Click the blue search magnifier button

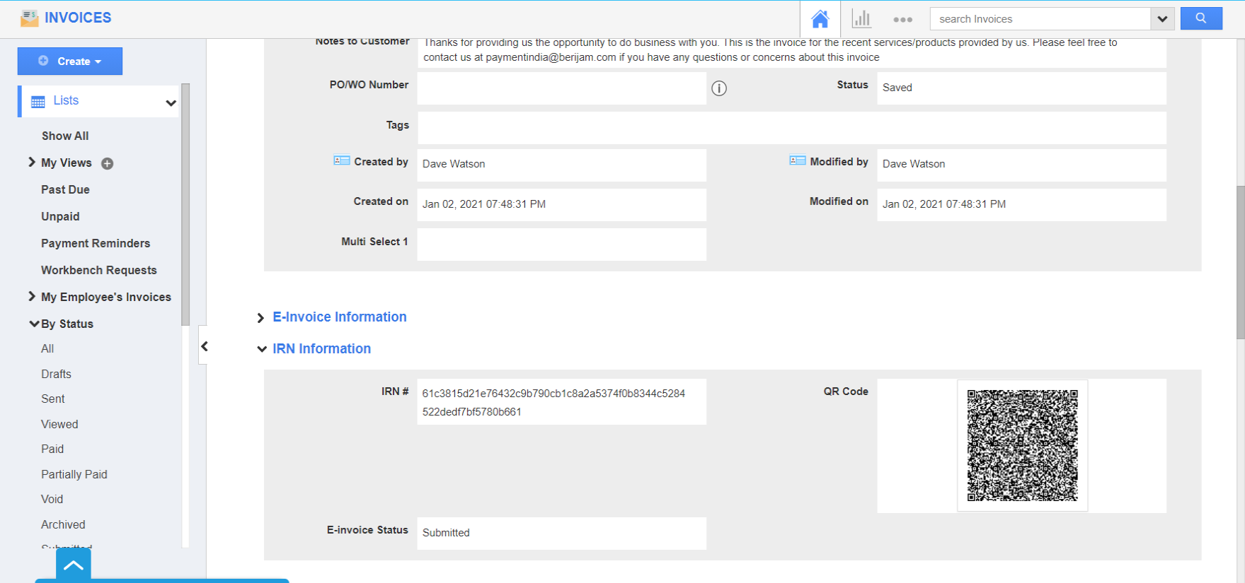click(1200, 18)
